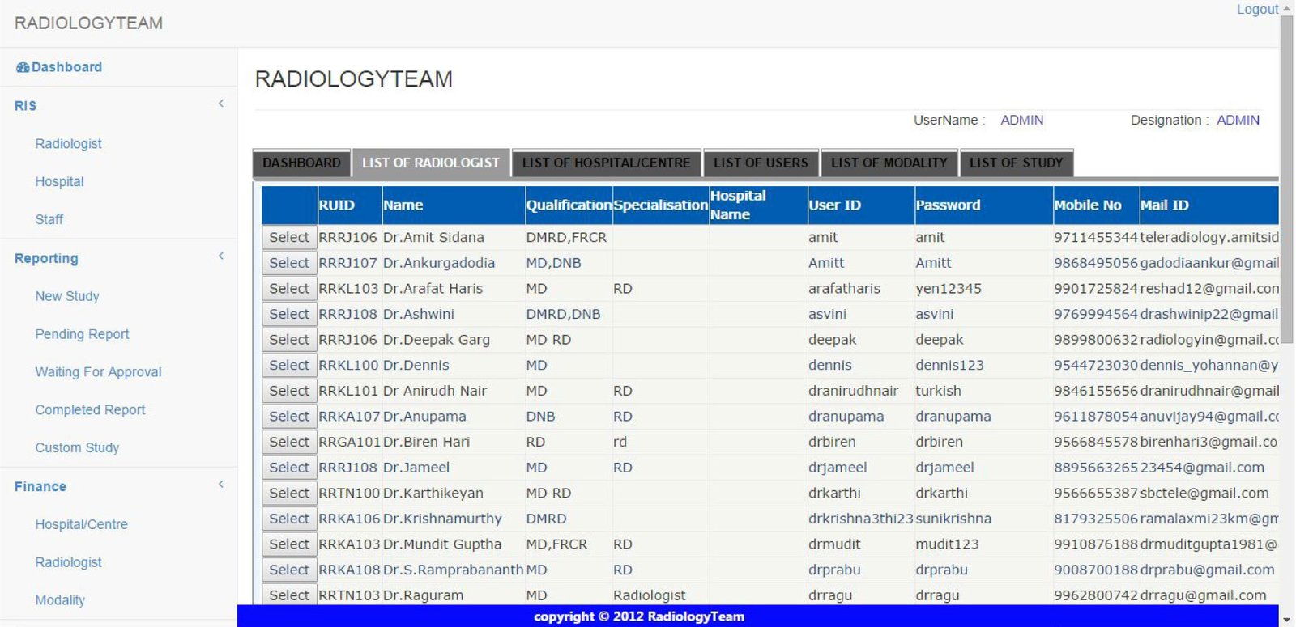Click the Dashboard icon in sidebar
Image resolution: width=1296 pixels, height=627 pixels.
point(23,67)
